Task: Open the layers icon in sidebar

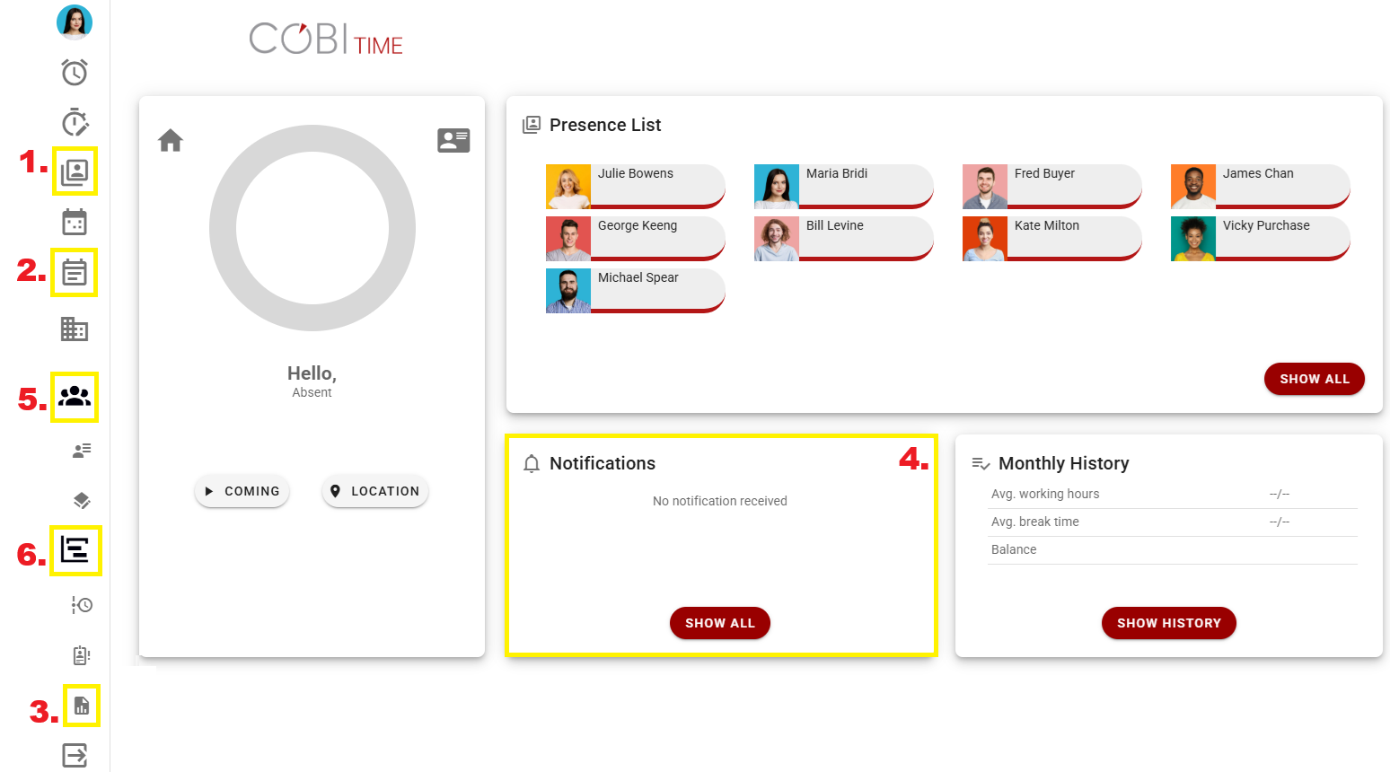Action: [82, 500]
